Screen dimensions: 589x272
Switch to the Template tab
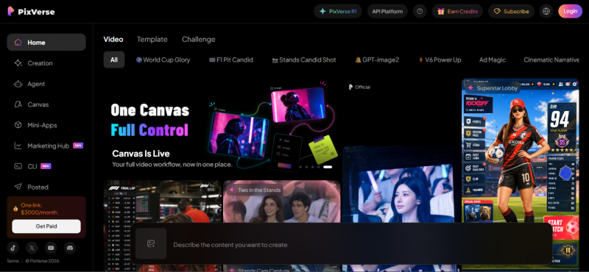152,40
